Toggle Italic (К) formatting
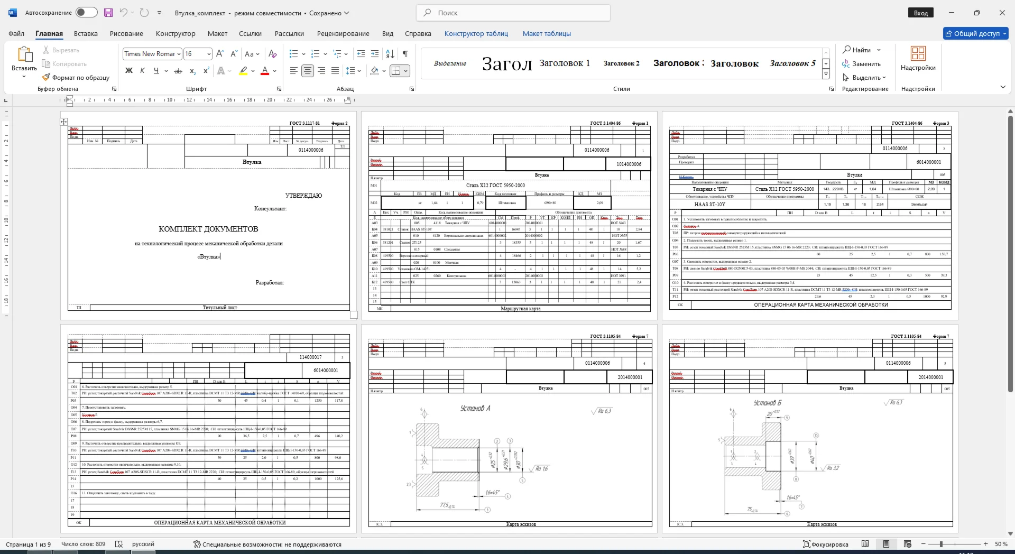The width and height of the screenshot is (1015, 554). tap(142, 71)
